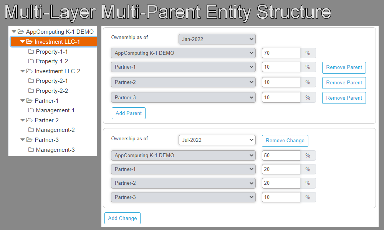Open the Jul-2022 ownership date dropdown
This screenshot has height=230, width=384.
point(217,140)
